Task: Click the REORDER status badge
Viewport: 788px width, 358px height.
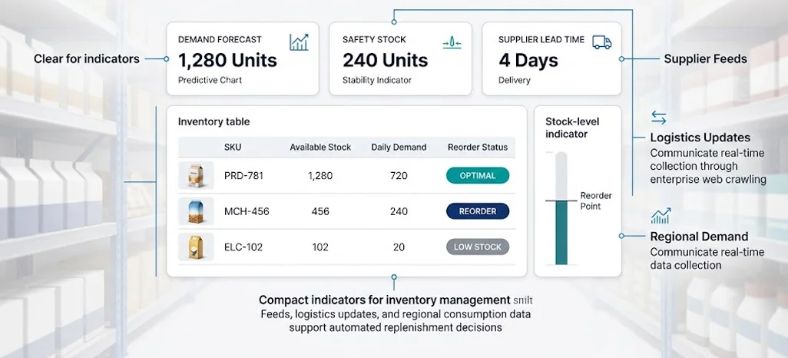Action: pyautogui.click(x=478, y=211)
